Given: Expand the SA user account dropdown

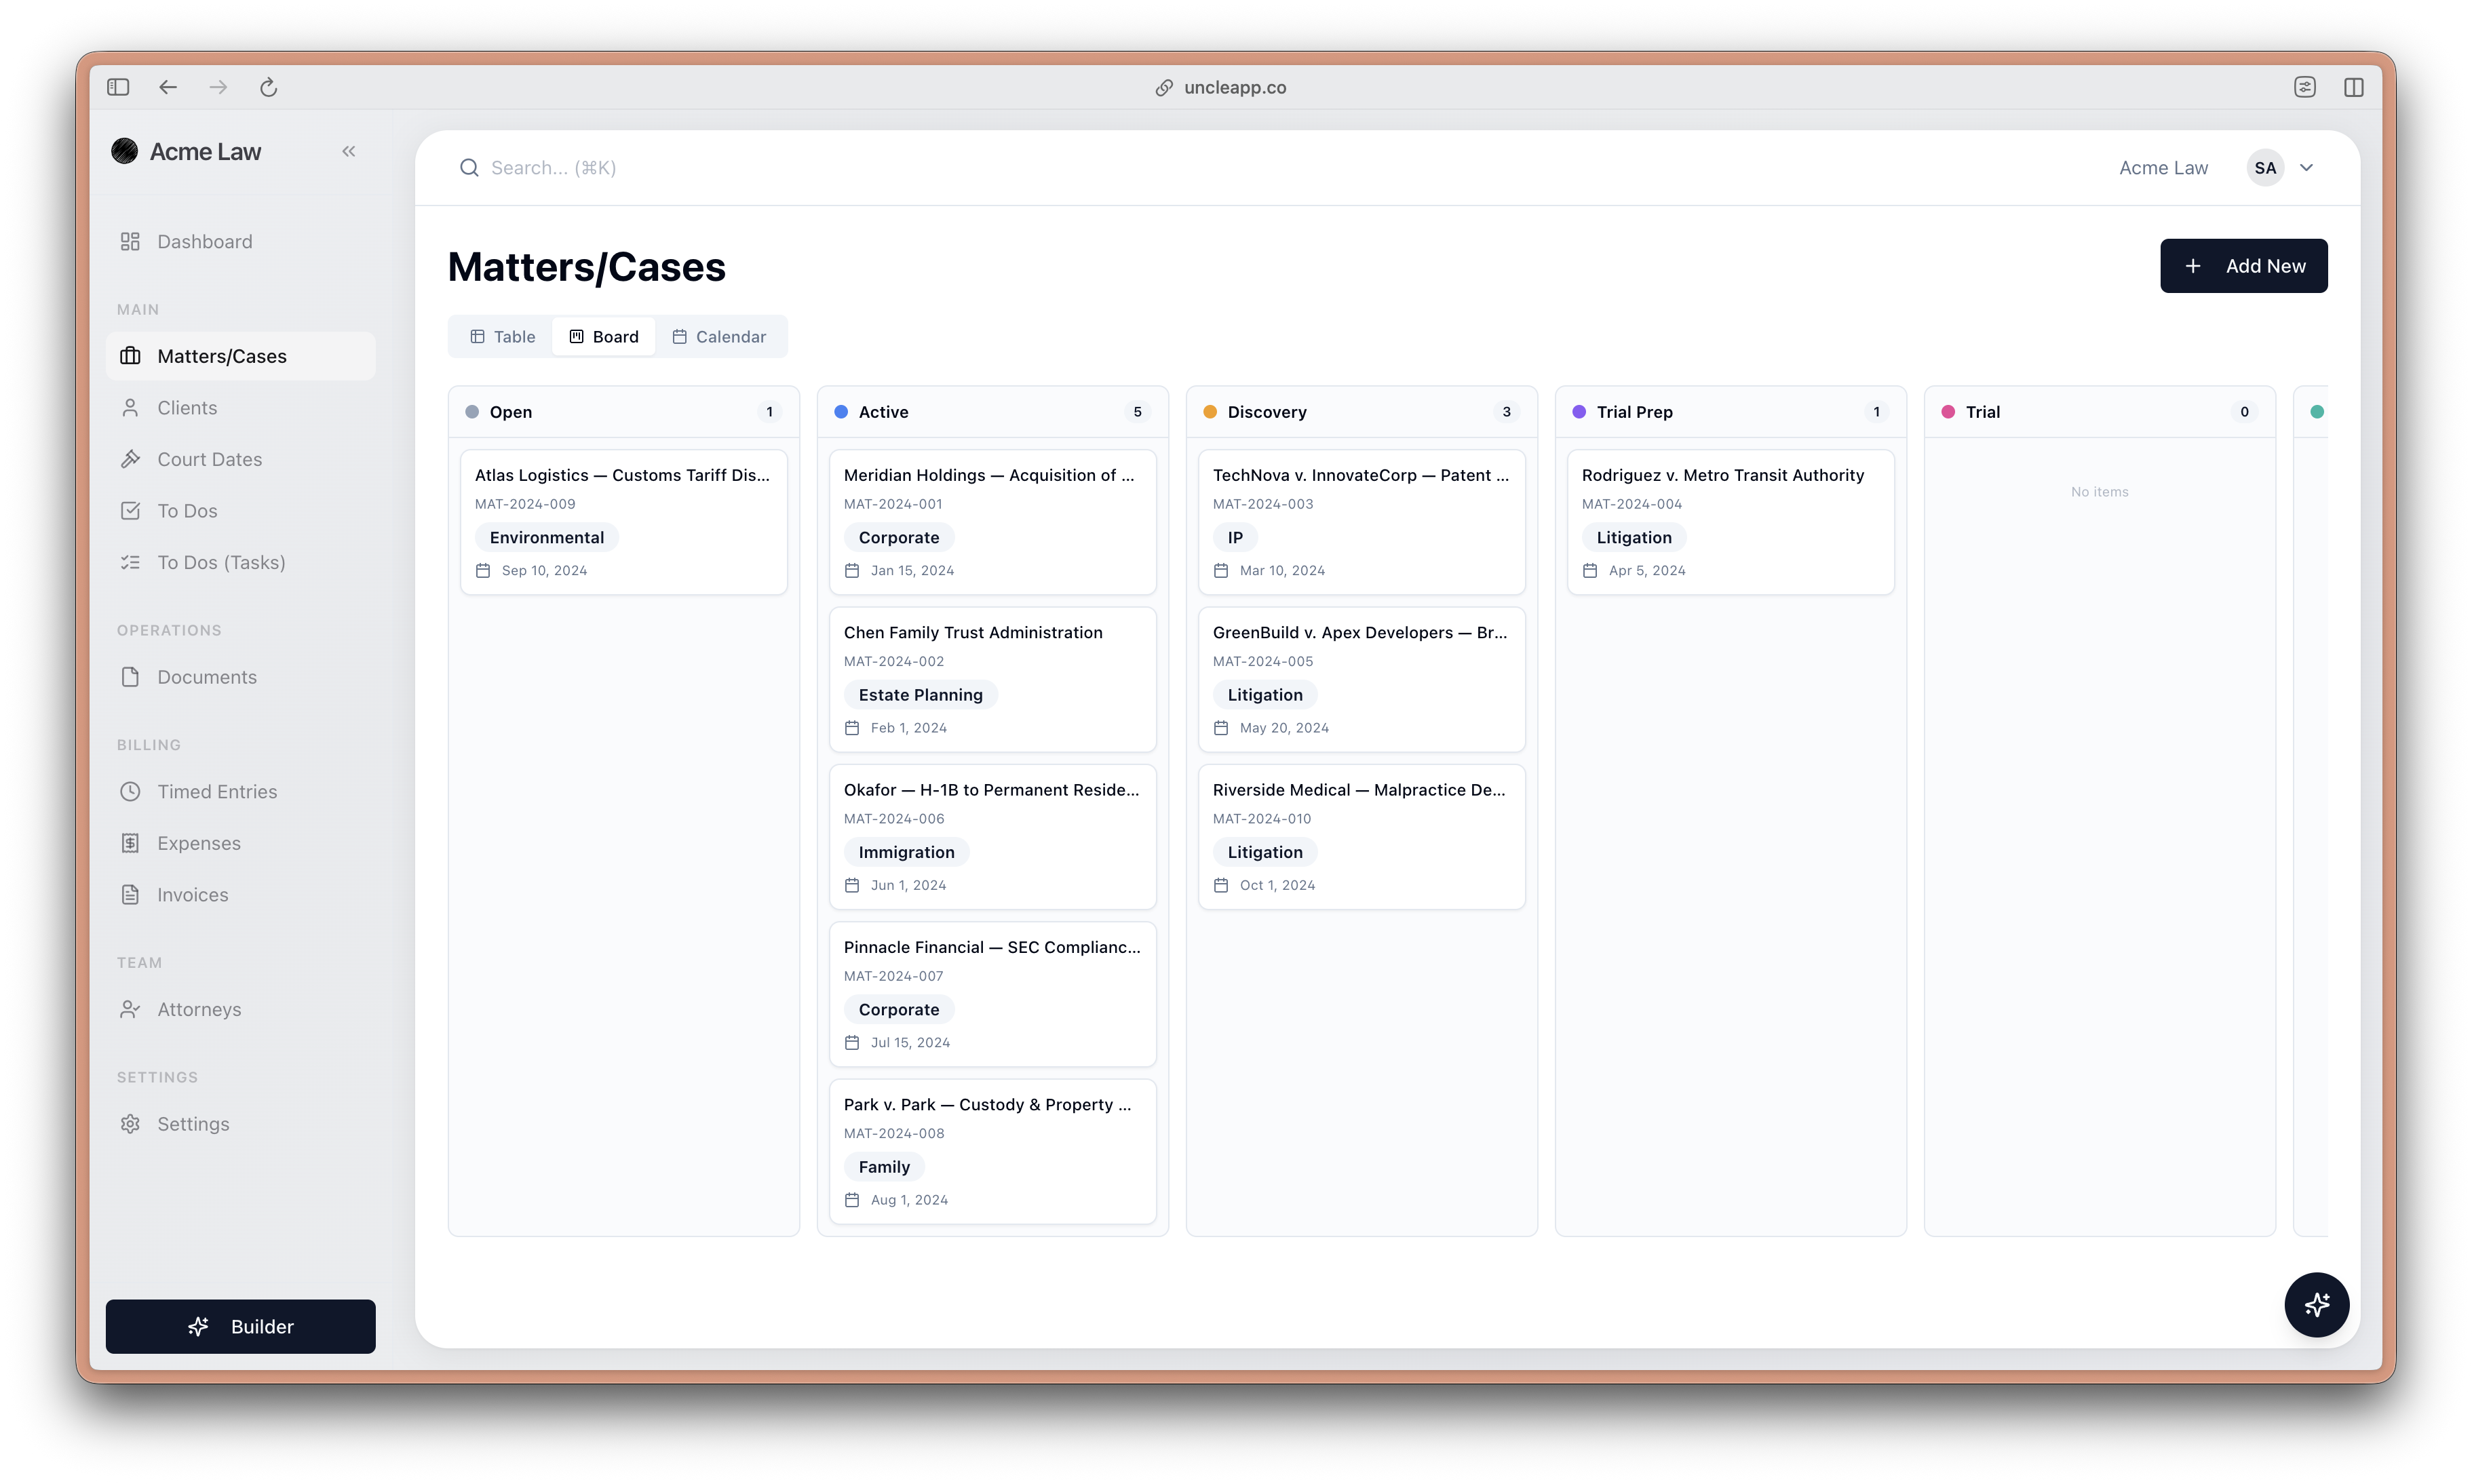Looking at the screenshot, I should click(2307, 168).
